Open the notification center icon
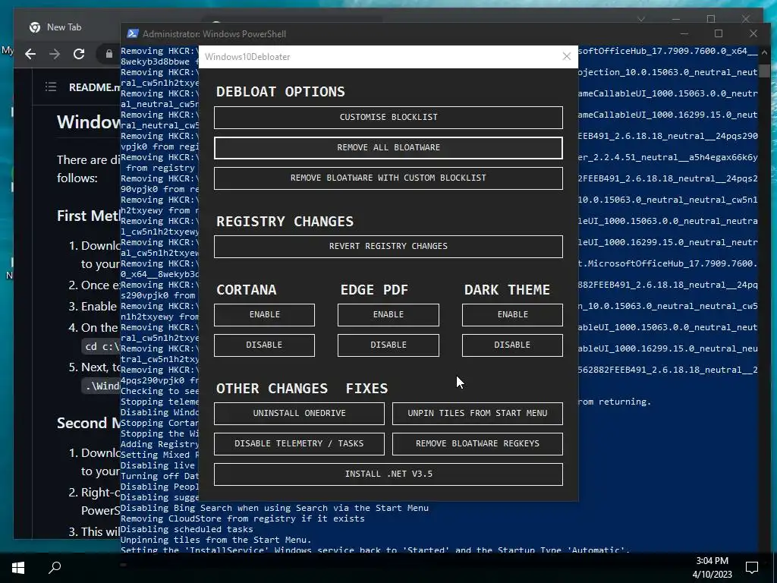The image size is (777, 583). tap(752, 568)
